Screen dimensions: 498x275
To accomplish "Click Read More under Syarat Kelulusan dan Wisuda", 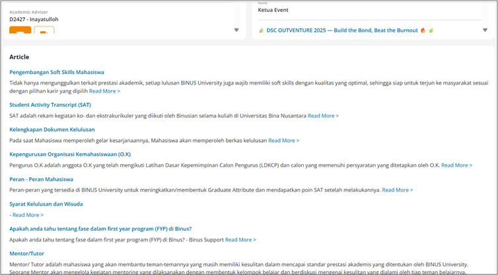I will [28, 215].
